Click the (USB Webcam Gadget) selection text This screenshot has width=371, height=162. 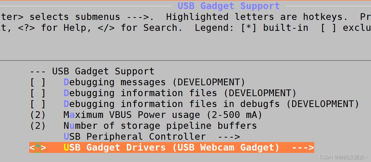coord(226,147)
